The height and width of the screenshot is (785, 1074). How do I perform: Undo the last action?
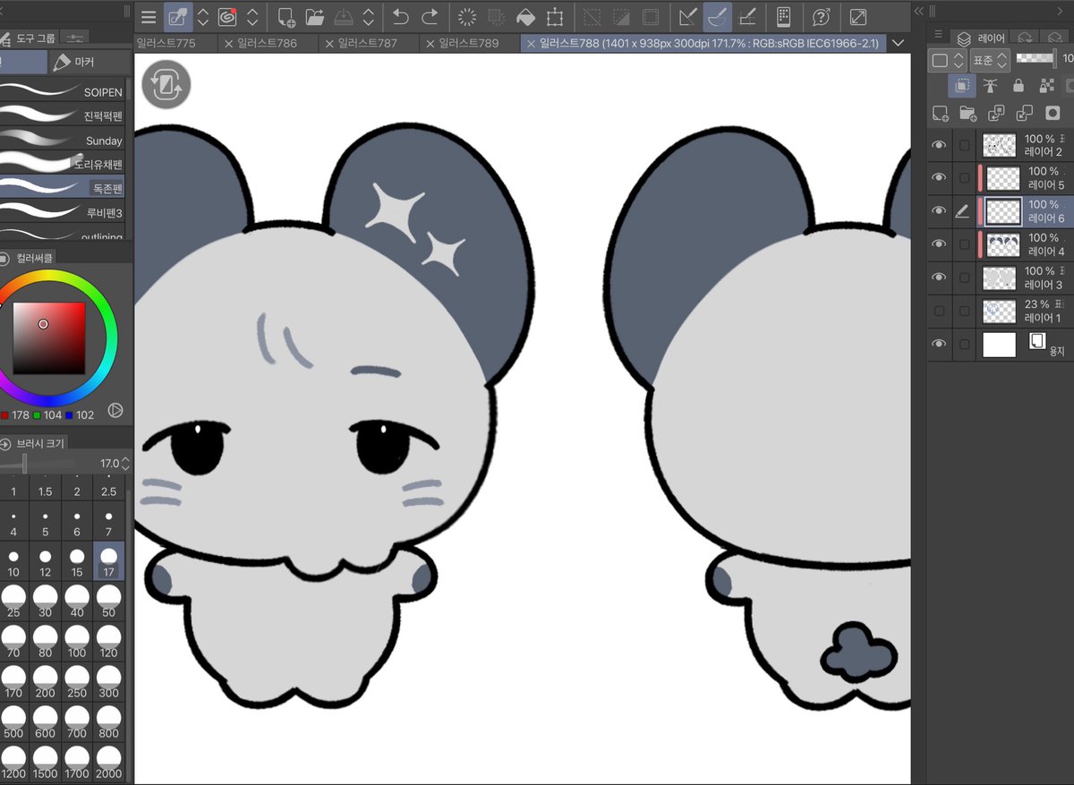(401, 17)
